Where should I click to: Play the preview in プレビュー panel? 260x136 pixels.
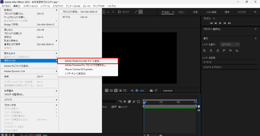tap(220, 23)
